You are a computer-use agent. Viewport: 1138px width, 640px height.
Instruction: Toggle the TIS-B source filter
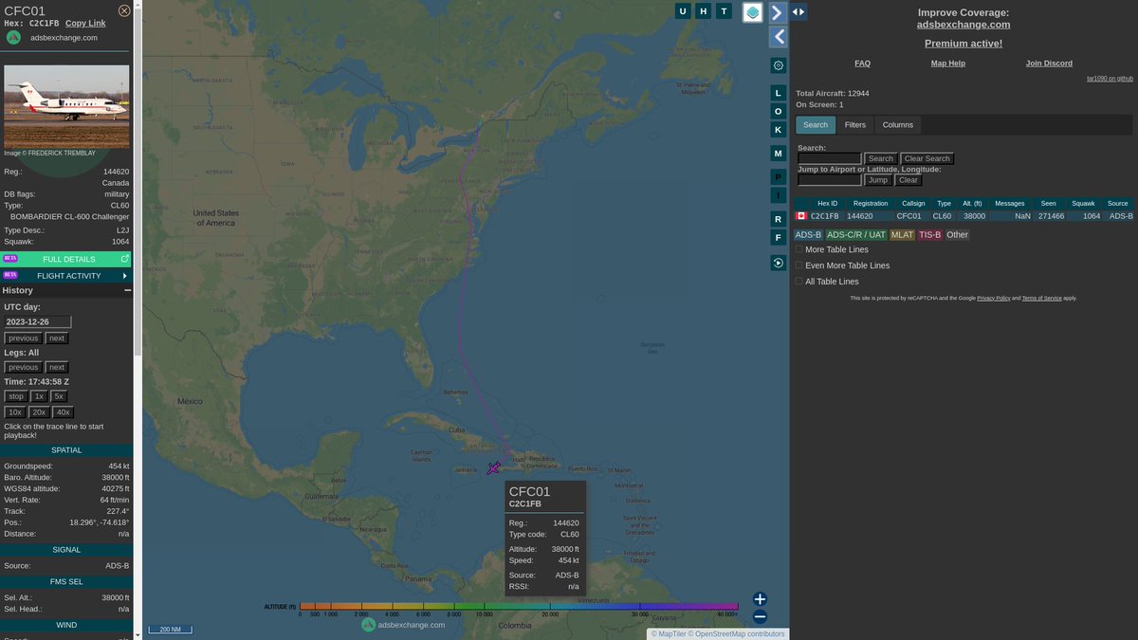pyautogui.click(x=930, y=234)
